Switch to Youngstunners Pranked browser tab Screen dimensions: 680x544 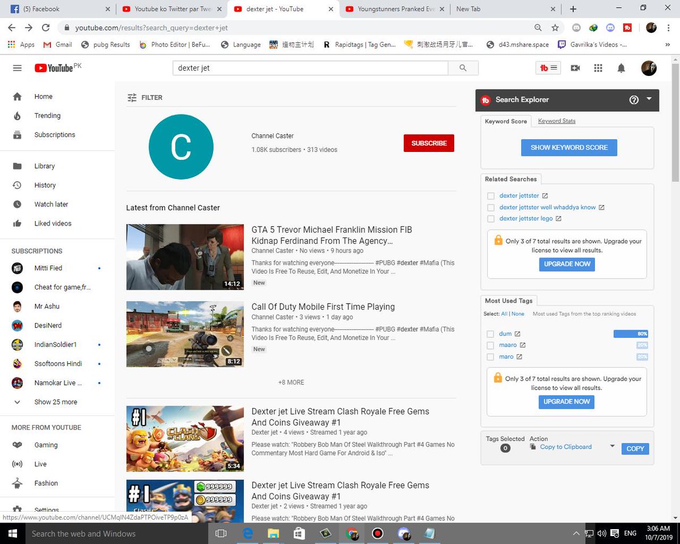pyautogui.click(x=396, y=9)
